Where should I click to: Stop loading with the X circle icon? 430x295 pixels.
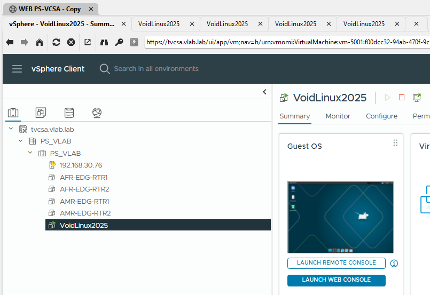[71, 42]
